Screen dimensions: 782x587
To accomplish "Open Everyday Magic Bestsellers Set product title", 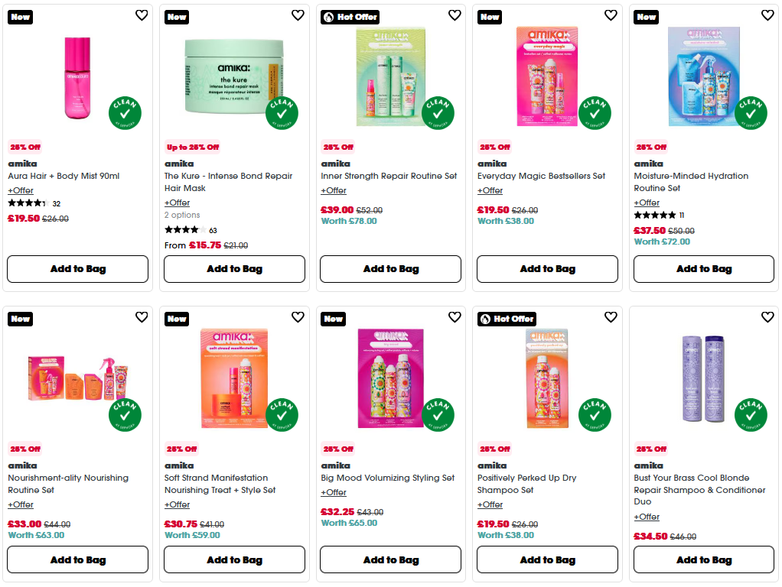I will 541,176.
